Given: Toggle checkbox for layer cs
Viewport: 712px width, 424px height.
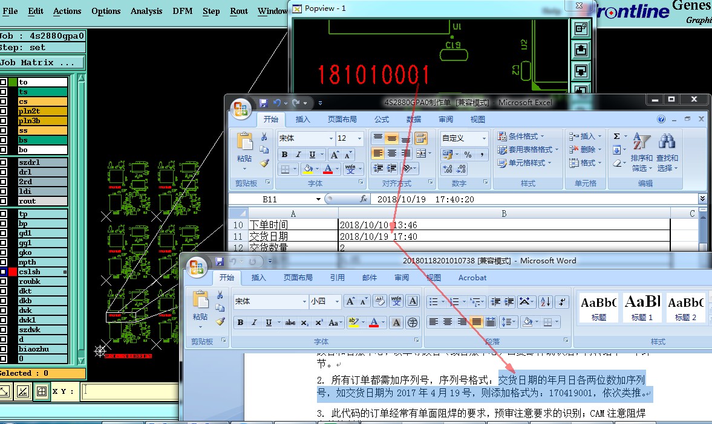Looking at the screenshot, I should [x=3, y=101].
